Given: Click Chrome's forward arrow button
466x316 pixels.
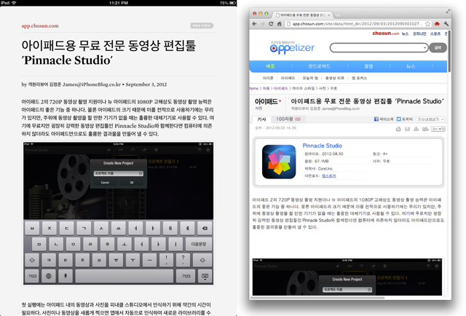Looking at the screenshot, I should click(x=262, y=24).
